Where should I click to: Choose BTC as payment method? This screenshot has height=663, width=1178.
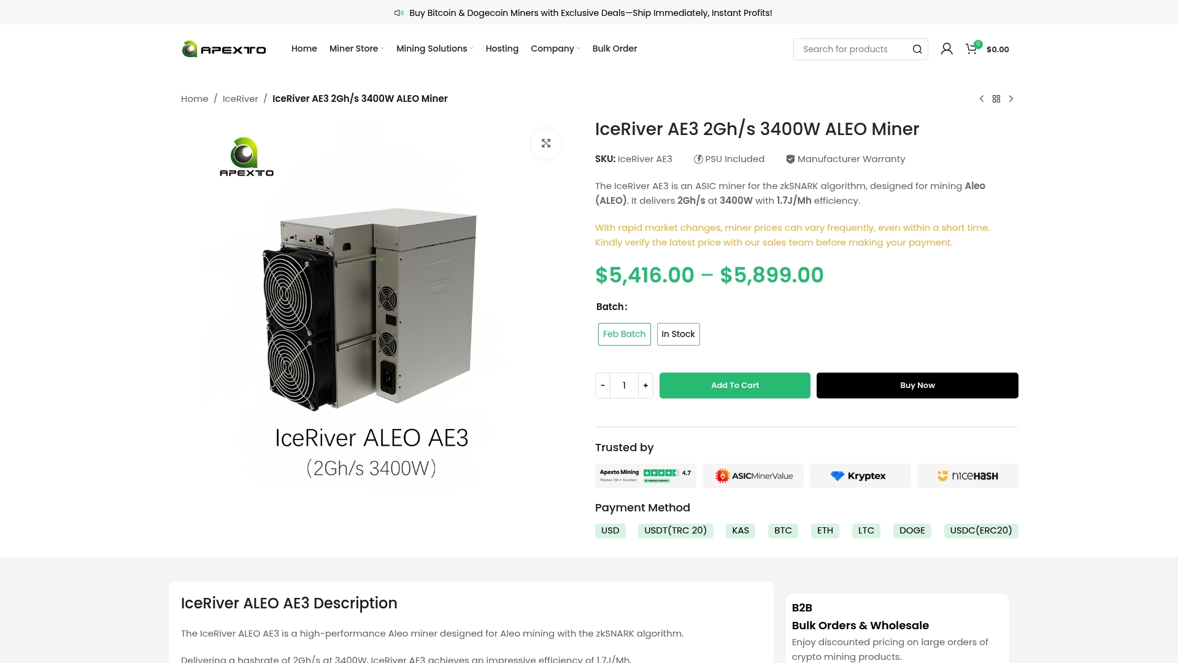pos(783,530)
